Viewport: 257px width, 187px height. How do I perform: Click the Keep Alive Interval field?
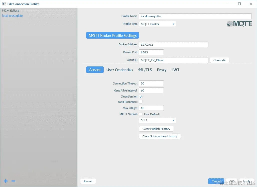tap(151, 90)
